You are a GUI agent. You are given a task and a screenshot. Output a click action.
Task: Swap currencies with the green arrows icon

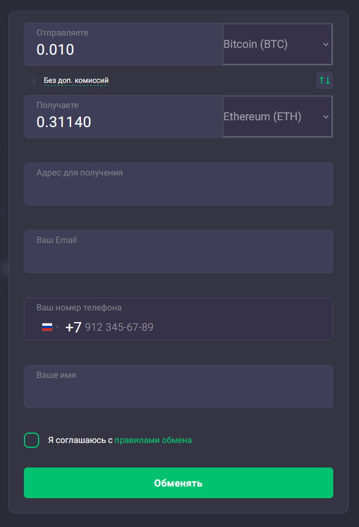pos(325,80)
